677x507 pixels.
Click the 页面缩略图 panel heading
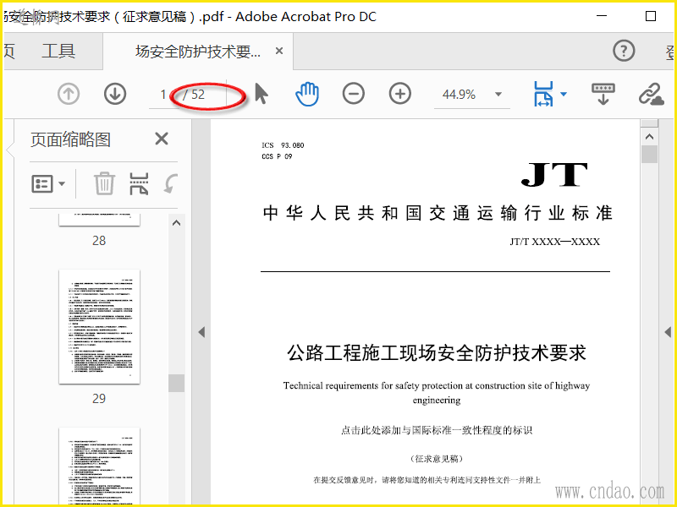click(71, 139)
